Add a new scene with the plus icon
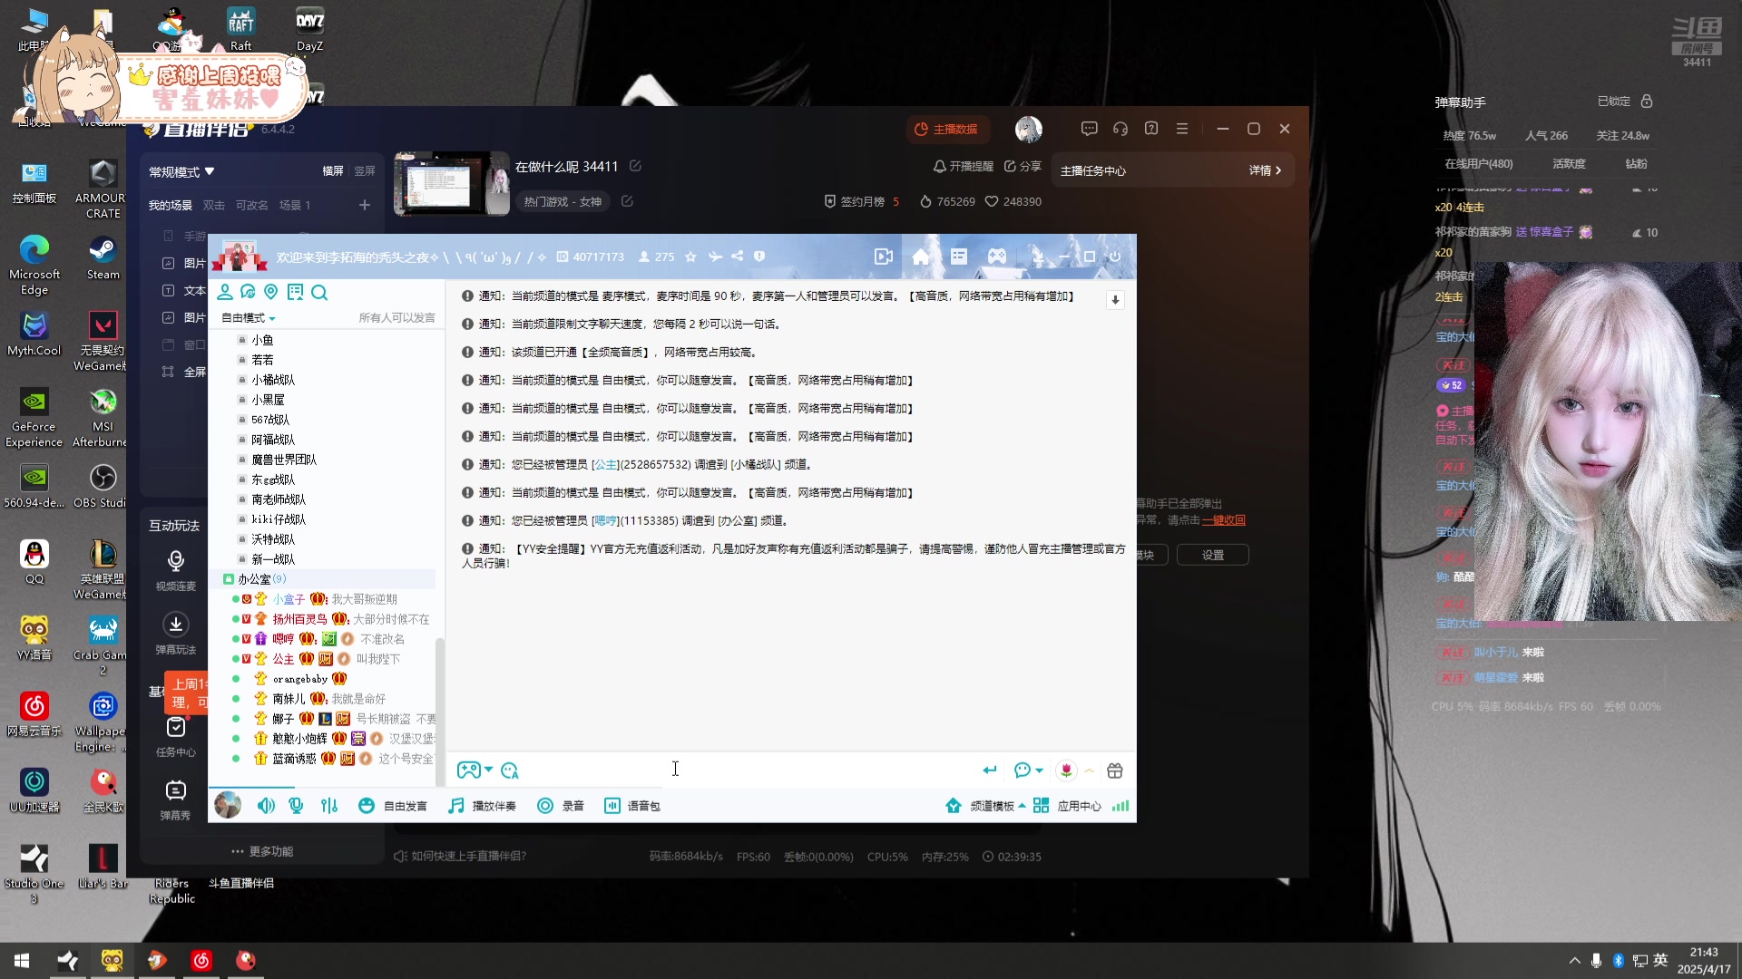 pos(365,206)
